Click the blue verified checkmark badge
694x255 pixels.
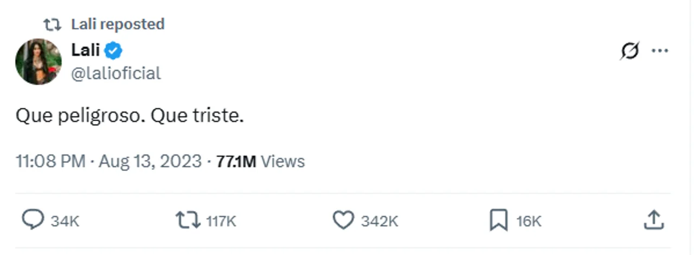click(113, 51)
